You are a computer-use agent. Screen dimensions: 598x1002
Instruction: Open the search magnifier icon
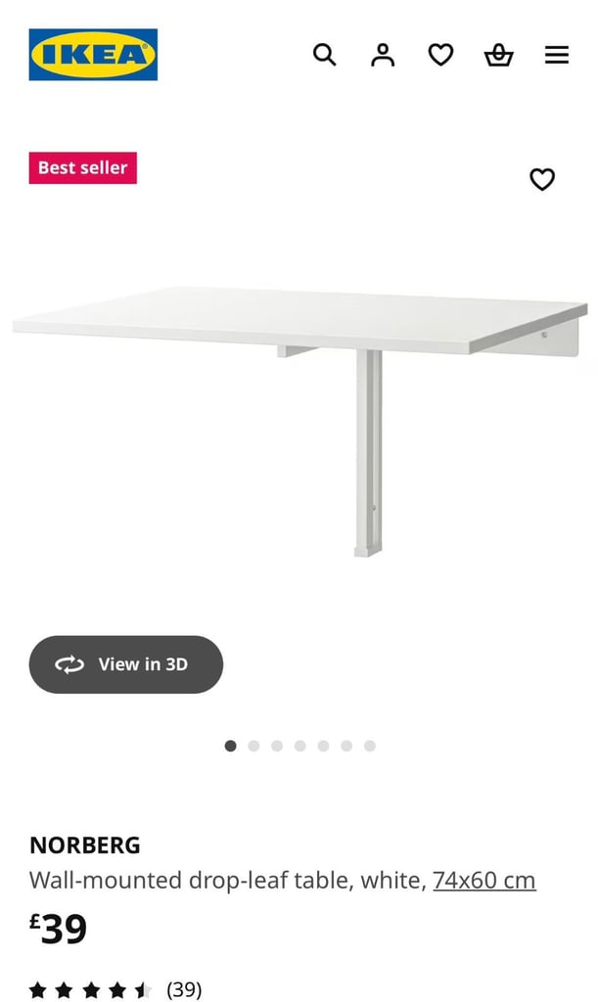point(324,55)
